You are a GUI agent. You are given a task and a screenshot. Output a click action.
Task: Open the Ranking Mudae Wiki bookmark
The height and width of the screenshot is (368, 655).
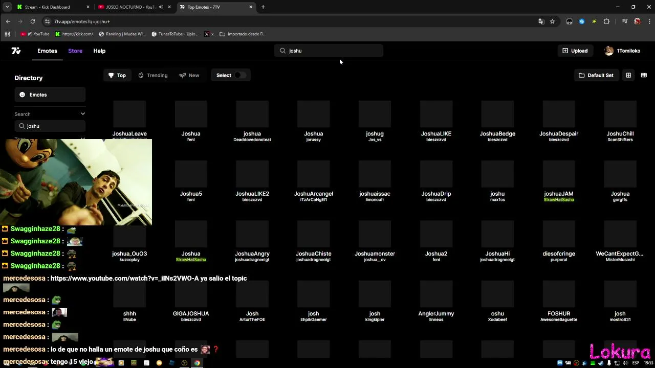click(x=122, y=34)
